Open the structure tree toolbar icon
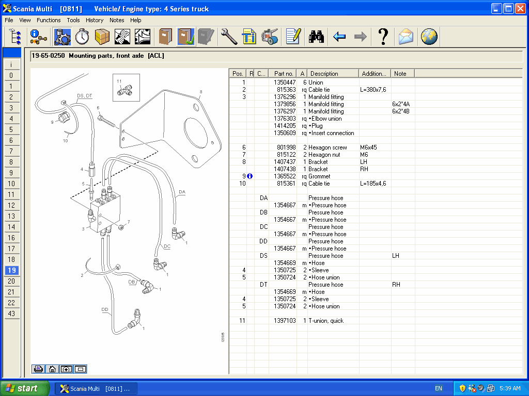 point(15,37)
